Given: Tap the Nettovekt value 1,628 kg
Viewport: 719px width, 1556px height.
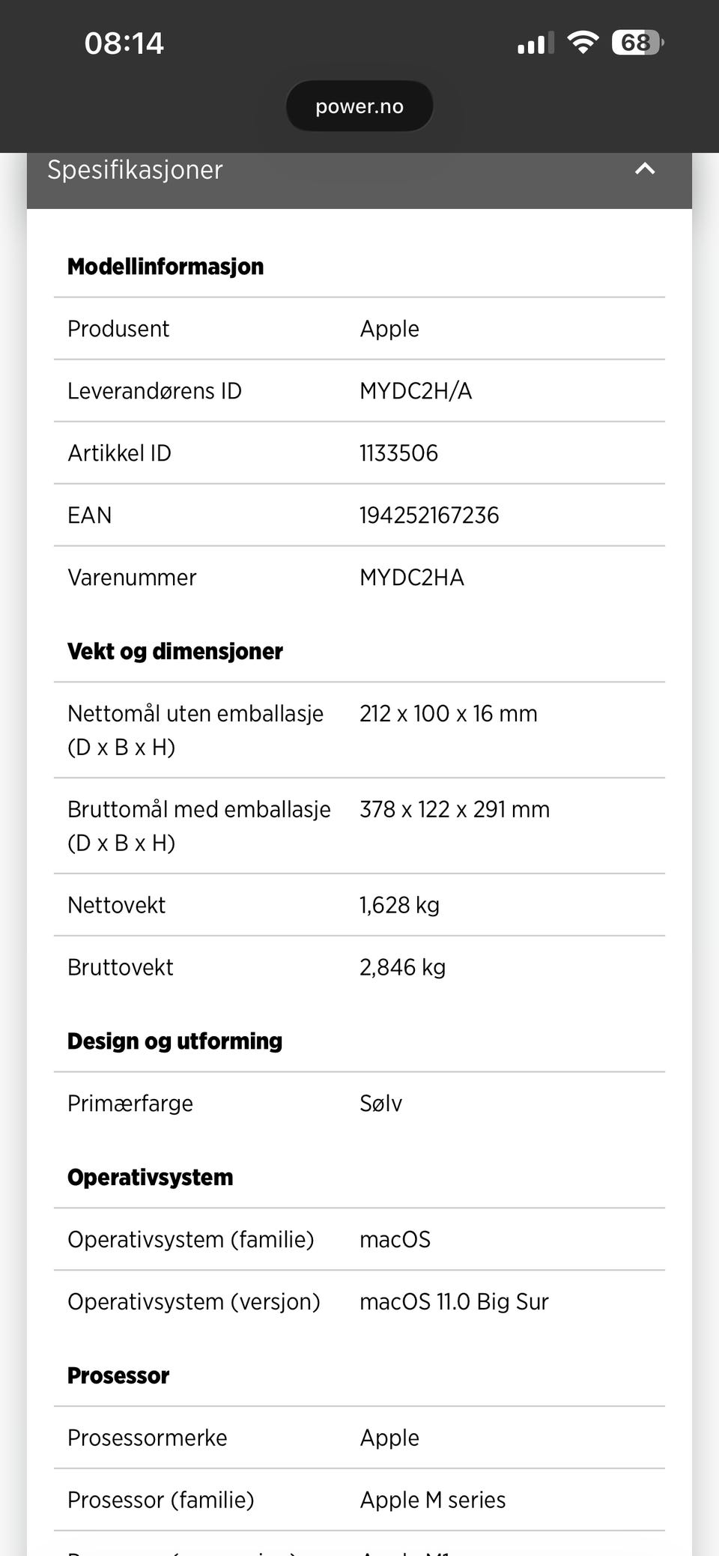Looking at the screenshot, I should (399, 906).
